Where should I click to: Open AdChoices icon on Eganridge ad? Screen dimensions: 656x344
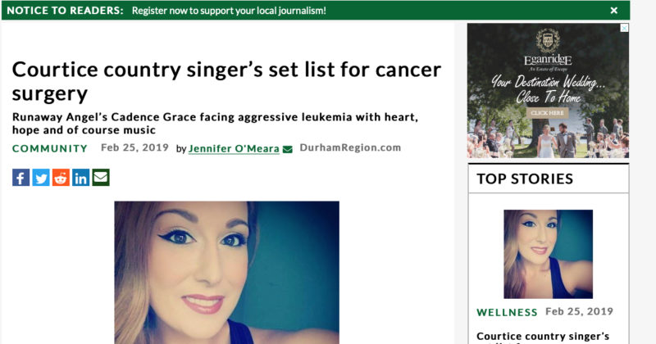[x=624, y=28]
